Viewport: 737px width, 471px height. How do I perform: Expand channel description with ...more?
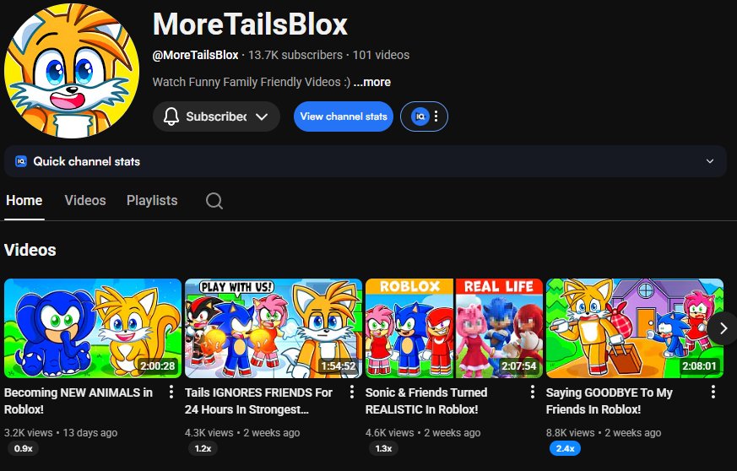coord(371,82)
